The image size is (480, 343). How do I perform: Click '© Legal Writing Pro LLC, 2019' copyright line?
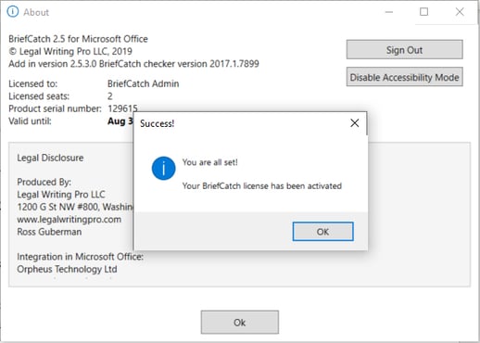click(x=70, y=51)
